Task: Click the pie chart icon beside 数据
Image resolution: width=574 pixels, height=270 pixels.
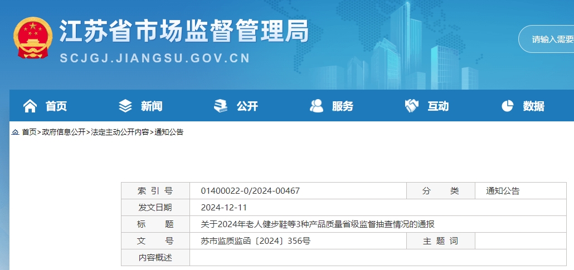Action: pos(507,106)
